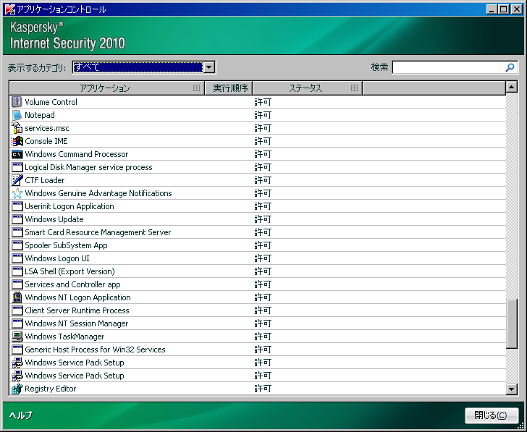Focus the 検索 search input field
527x432 pixels.
455,67
